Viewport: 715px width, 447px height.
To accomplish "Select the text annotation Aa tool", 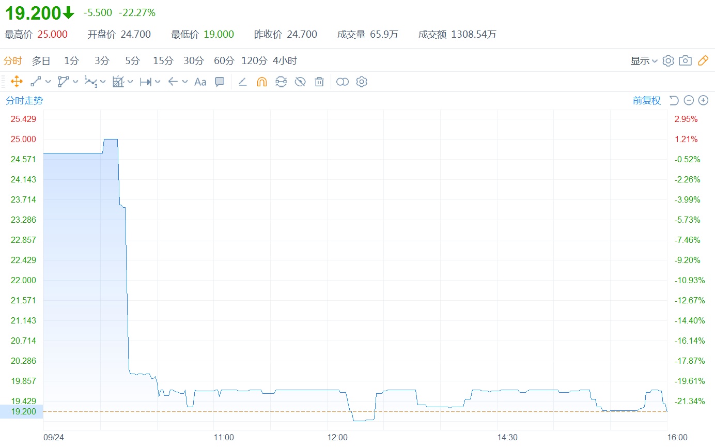I will (x=200, y=82).
